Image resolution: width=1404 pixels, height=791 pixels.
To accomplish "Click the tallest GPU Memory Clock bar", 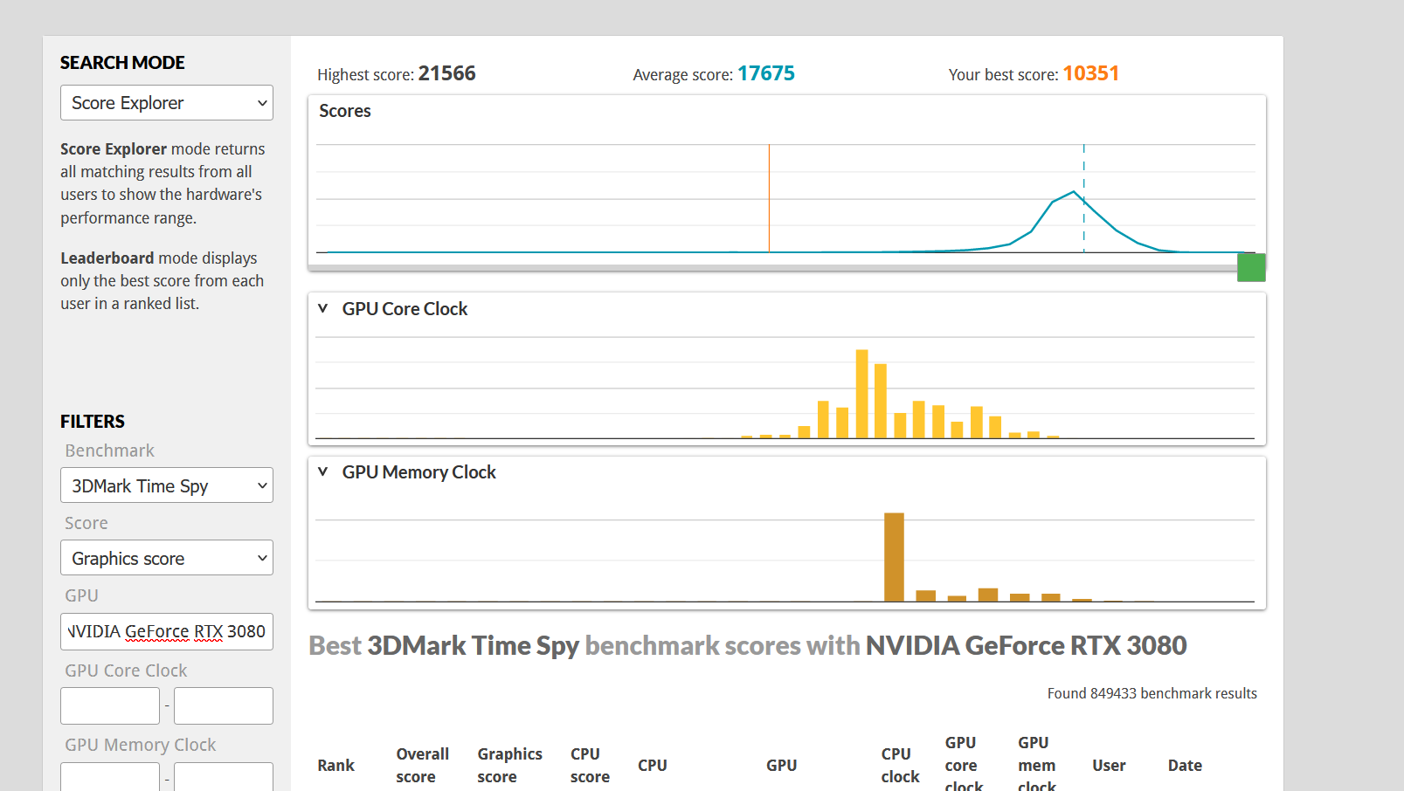I will coord(894,557).
